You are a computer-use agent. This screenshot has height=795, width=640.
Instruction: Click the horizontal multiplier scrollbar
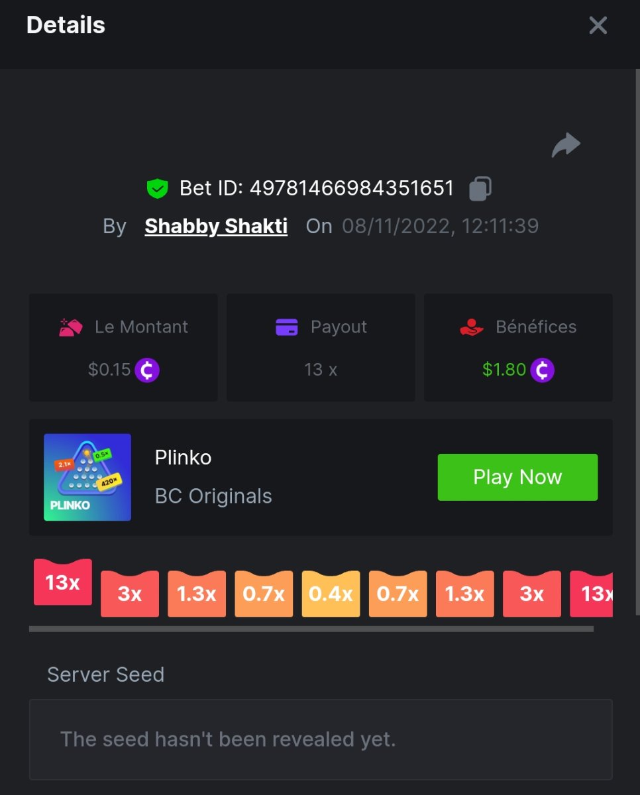[311, 629]
